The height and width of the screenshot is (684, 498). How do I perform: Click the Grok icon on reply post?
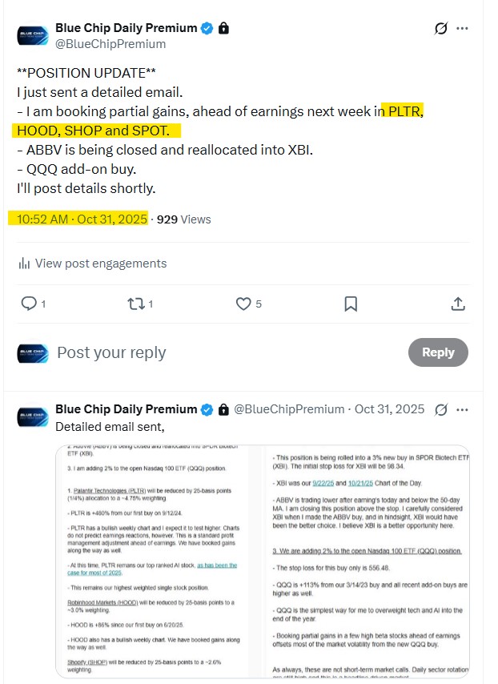(x=440, y=409)
